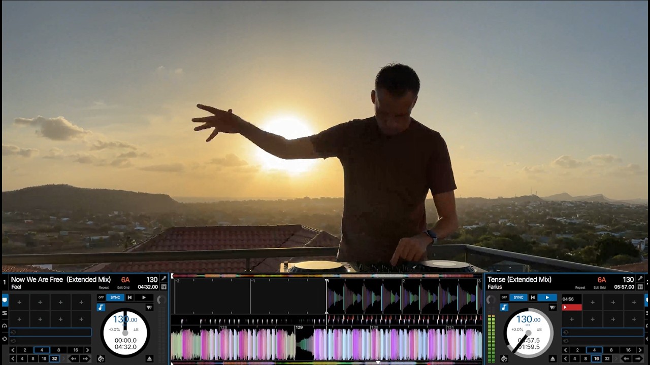This screenshot has height=365, width=650.
Task: Click the 04:32.00 track length on deck 1
Action: [148, 287]
